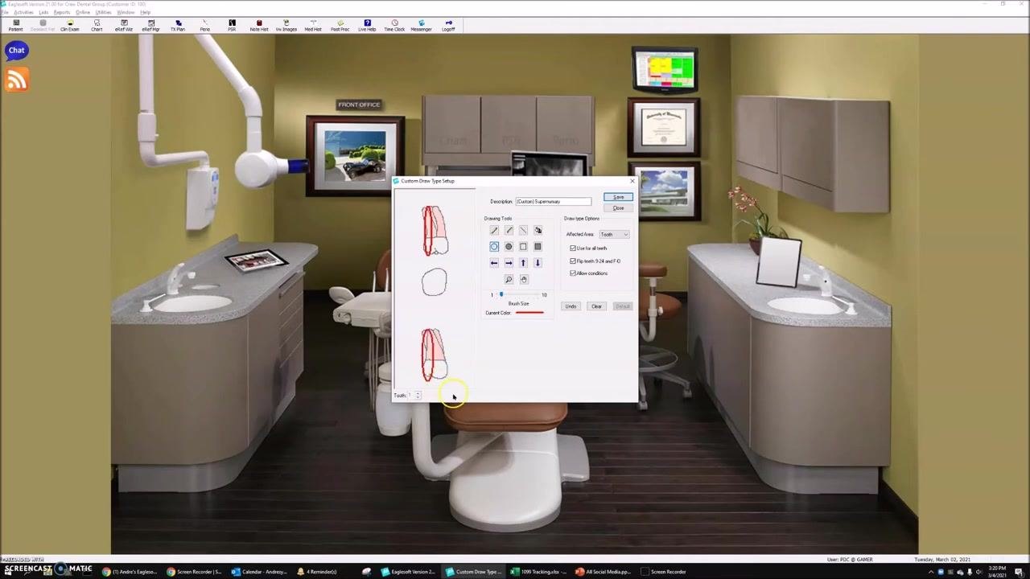Click the Close button below Save
This screenshot has width=1030, height=579.
[618, 208]
